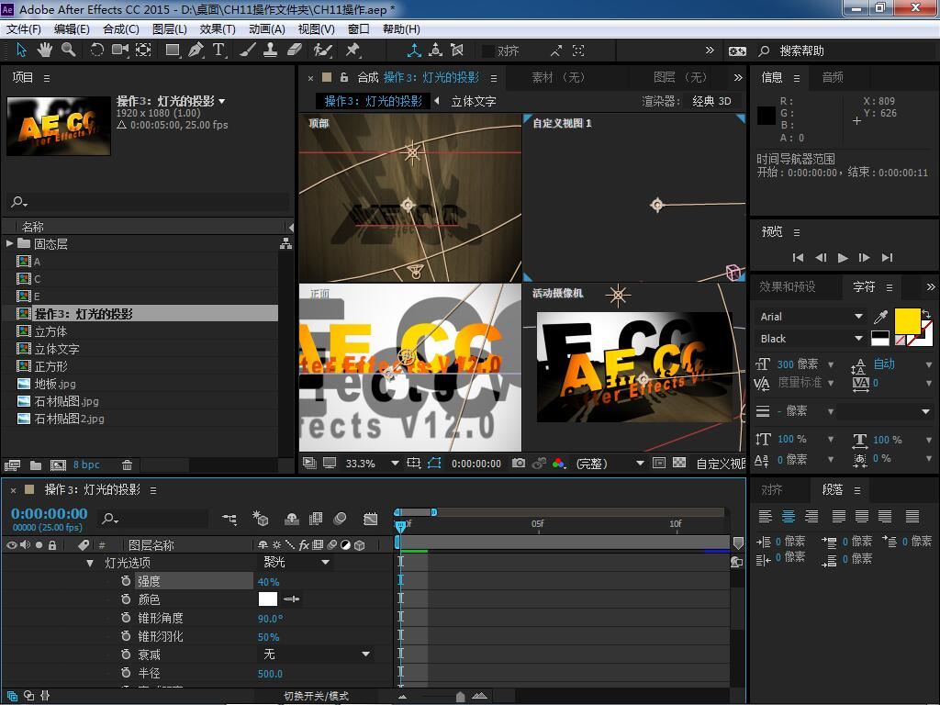Toggle stopwatch for 半径 property
Viewport: 940px width, 705px height.
pyautogui.click(x=125, y=673)
